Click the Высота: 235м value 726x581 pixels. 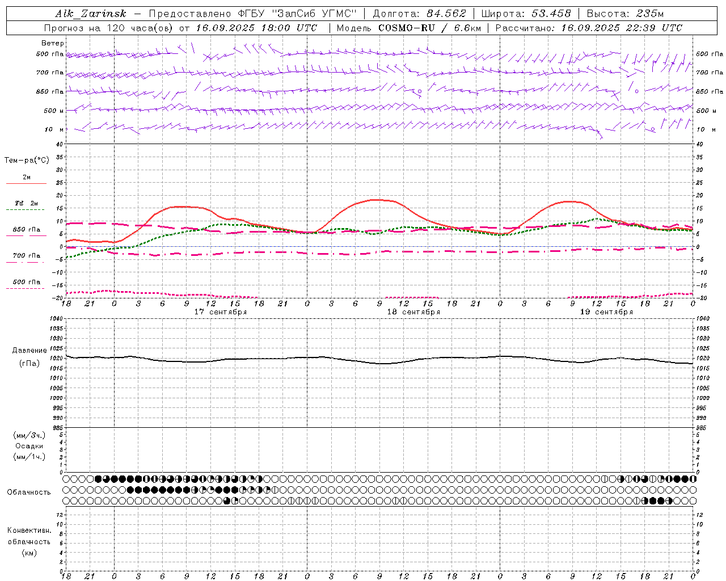pyautogui.click(x=625, y=14)
